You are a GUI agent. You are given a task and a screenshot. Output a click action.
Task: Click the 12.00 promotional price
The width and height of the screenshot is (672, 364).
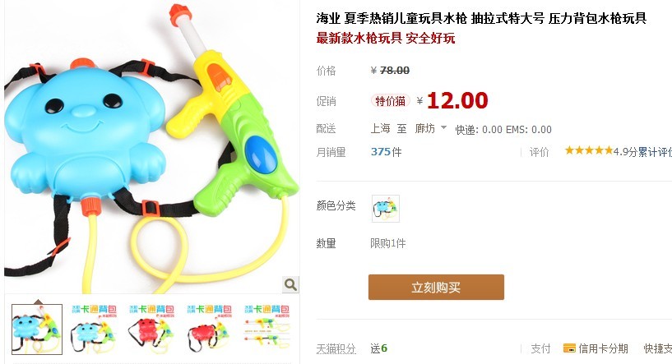pyautogui.click(x=457, y=101)
